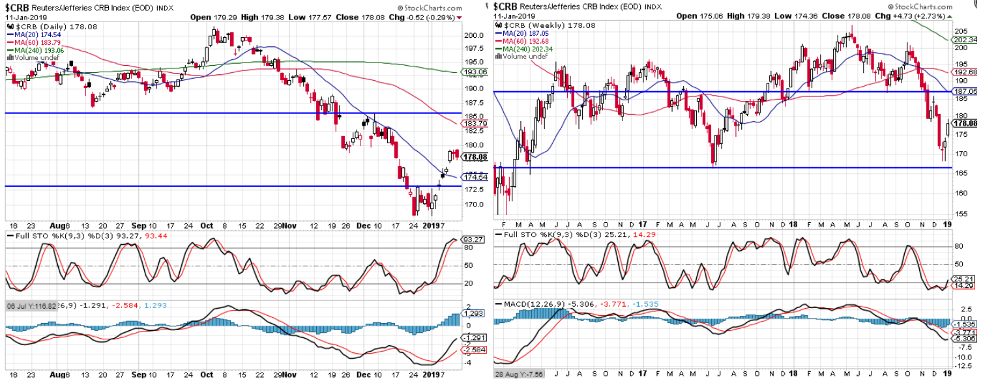Click the 25.21 stochastic value tag on weekly chart

click(x=963, y=278)
